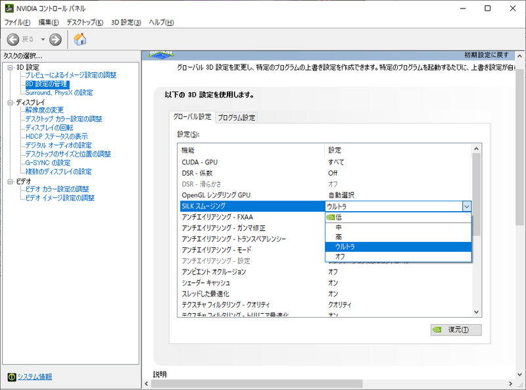Open the デスクトップ(K) menu
526x390 pixels.
(x=85, y=22)
